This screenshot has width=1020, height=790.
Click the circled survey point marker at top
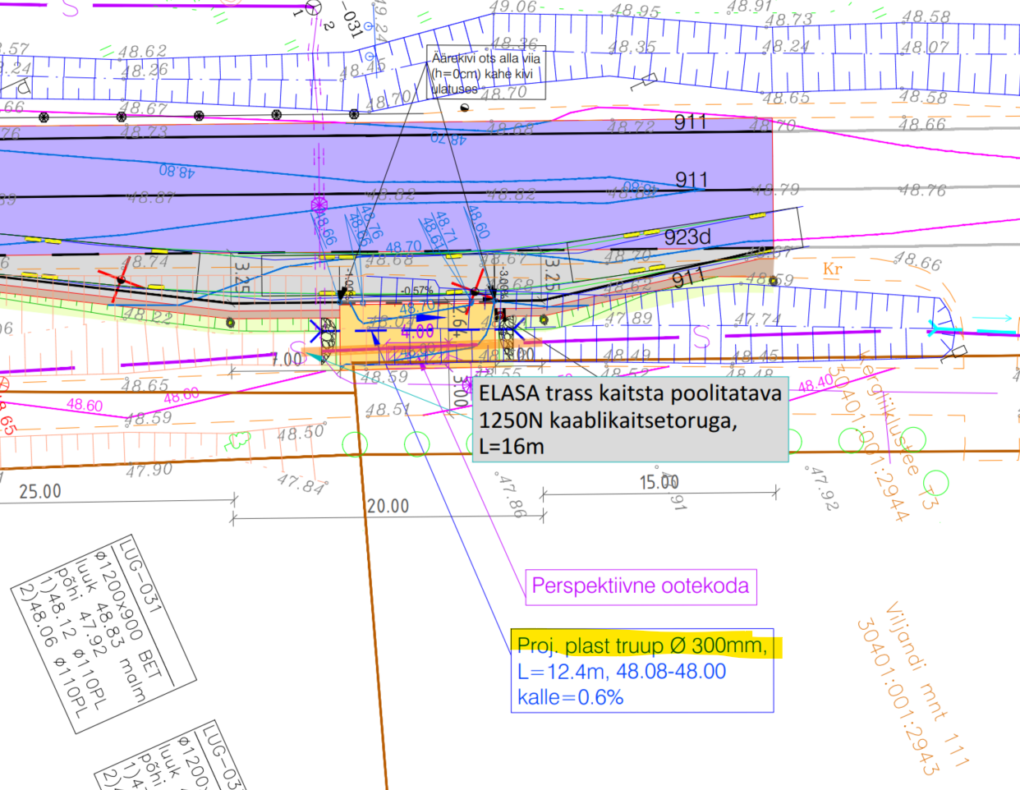point(311,8)
